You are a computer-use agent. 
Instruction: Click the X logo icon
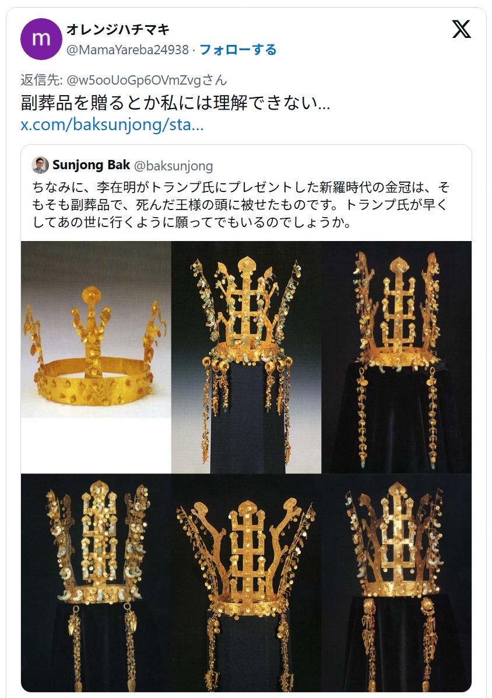click(x=461, y=29)
